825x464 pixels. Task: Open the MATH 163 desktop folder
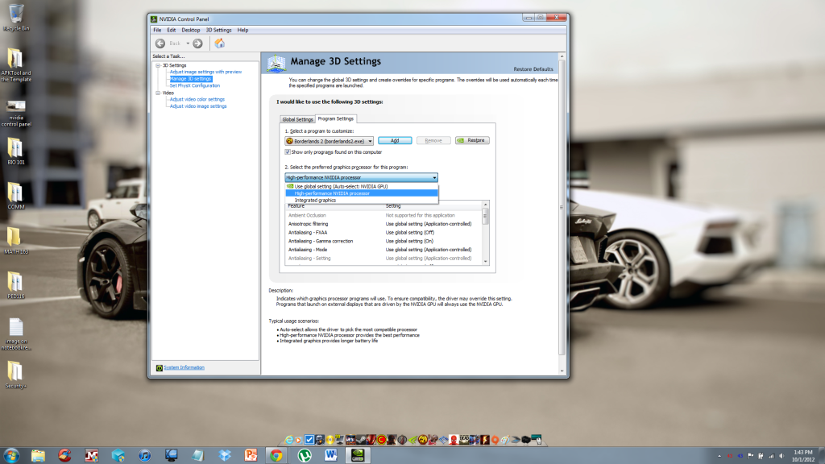[16, 240]
